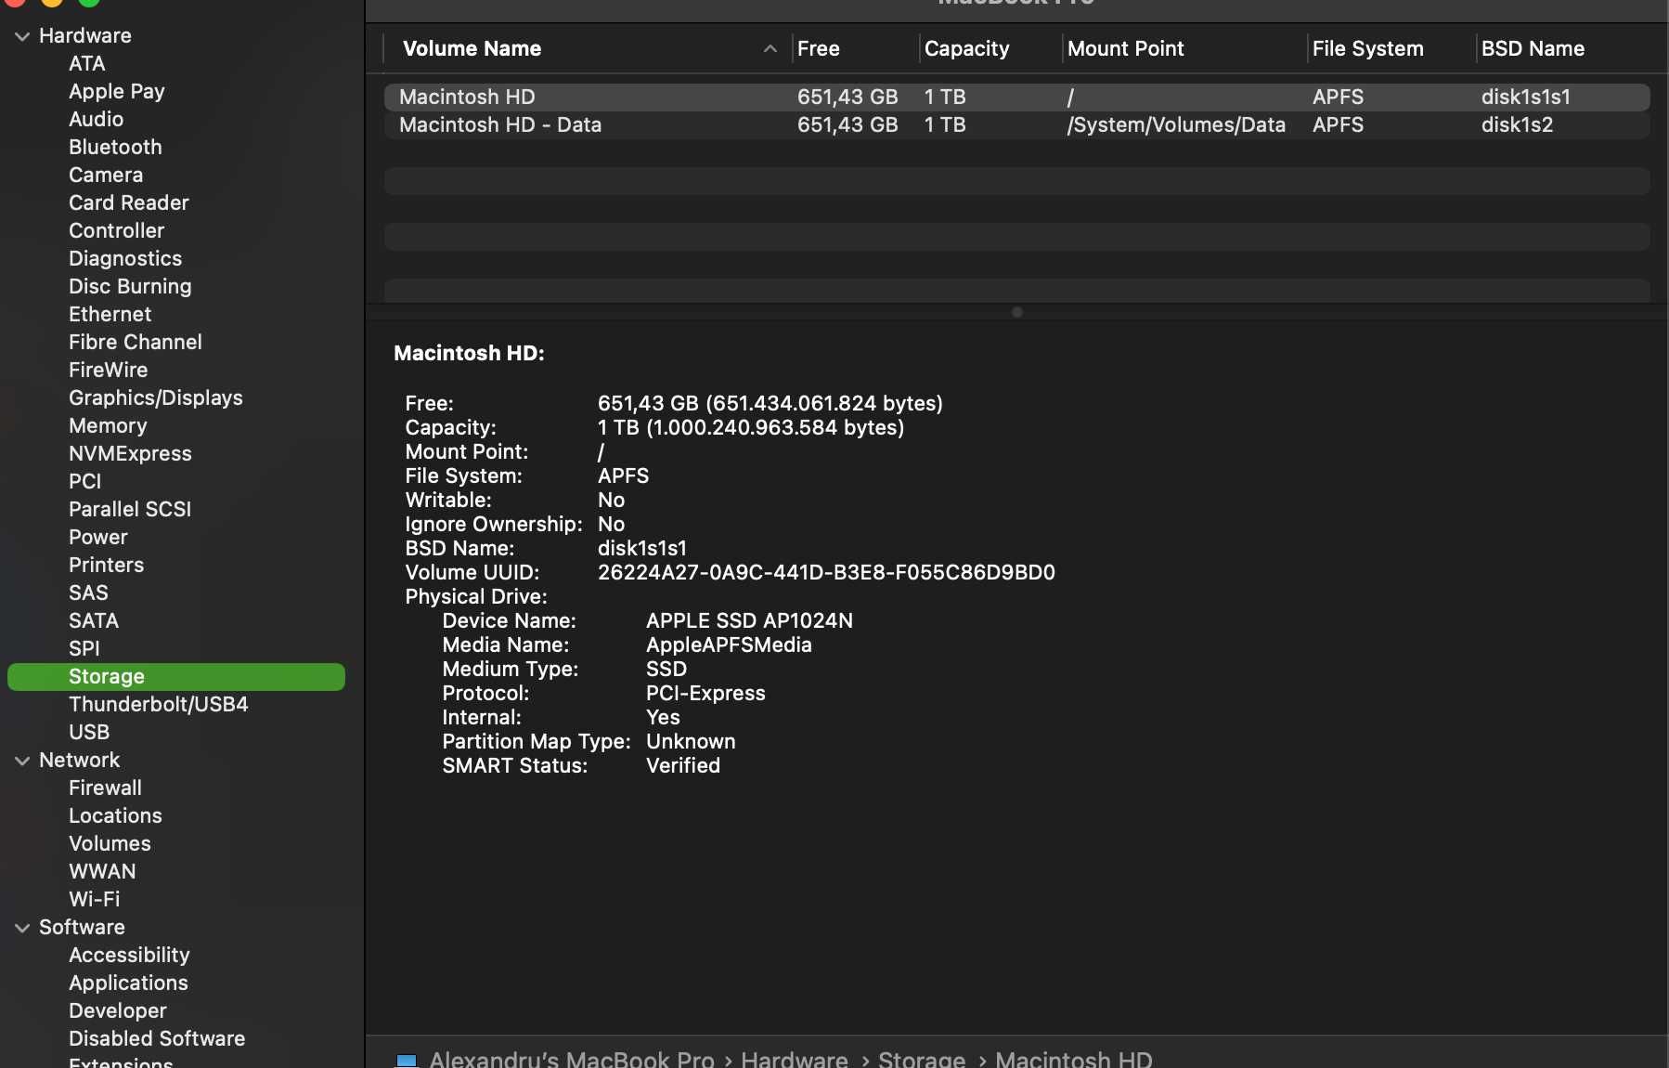
Task: Select PCI in the sidebar
Action: coord(84,481)
